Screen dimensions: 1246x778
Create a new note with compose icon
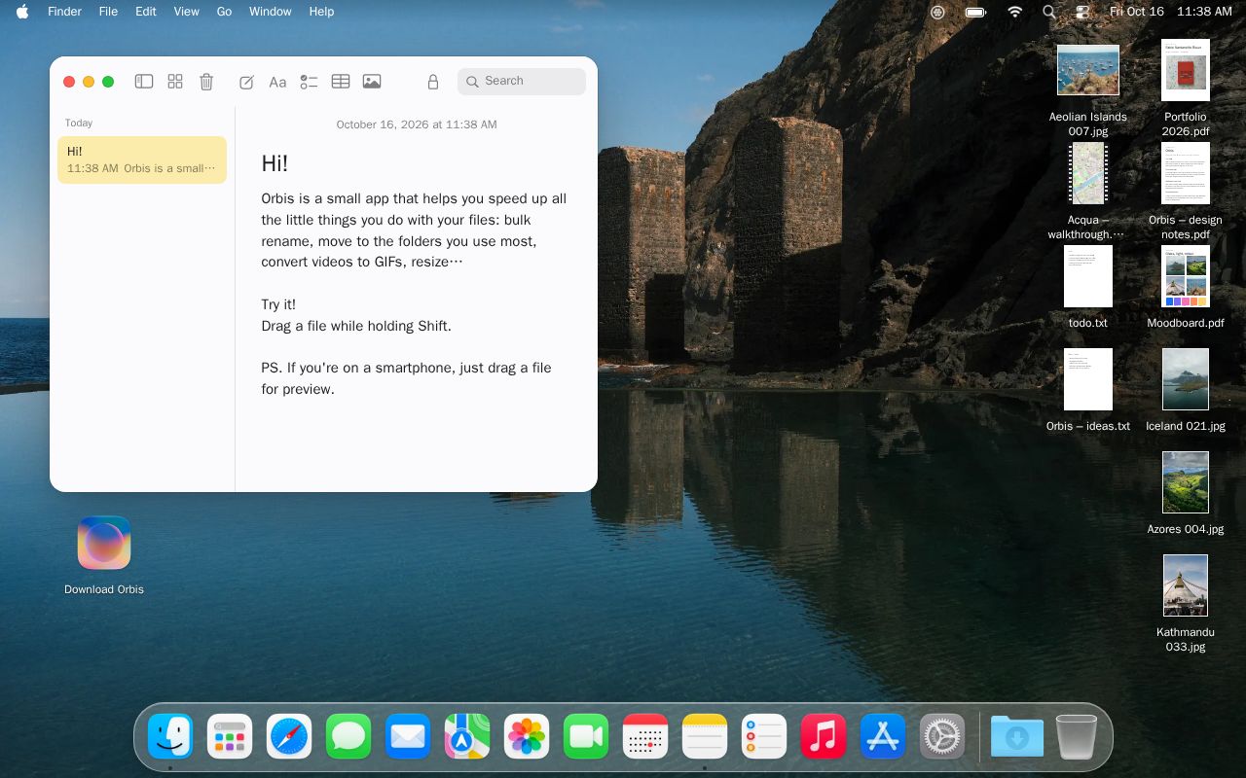point(246,82)
